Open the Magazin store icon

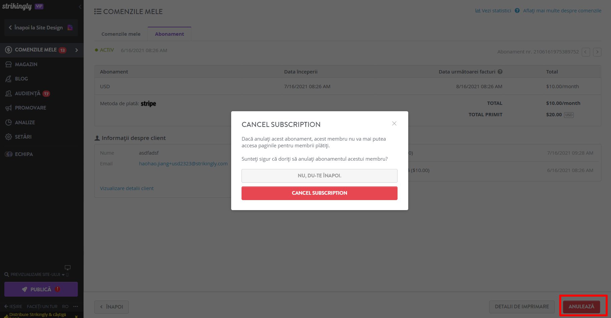pyautogui.click(x=9, y=64)
